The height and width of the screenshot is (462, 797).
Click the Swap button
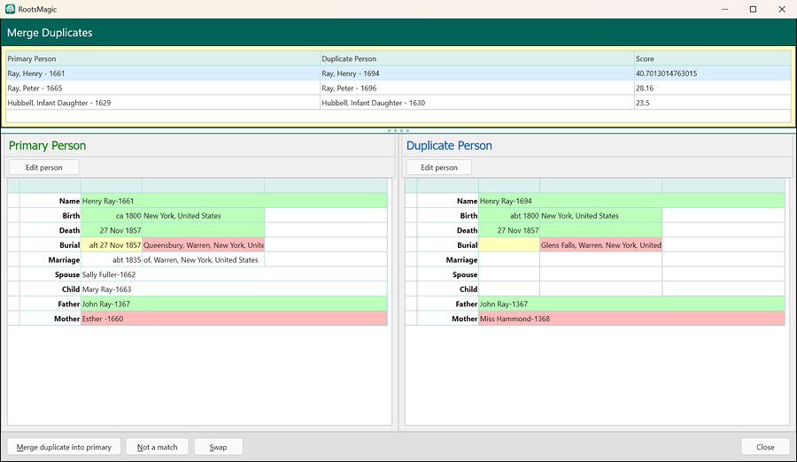pos(218,447)
